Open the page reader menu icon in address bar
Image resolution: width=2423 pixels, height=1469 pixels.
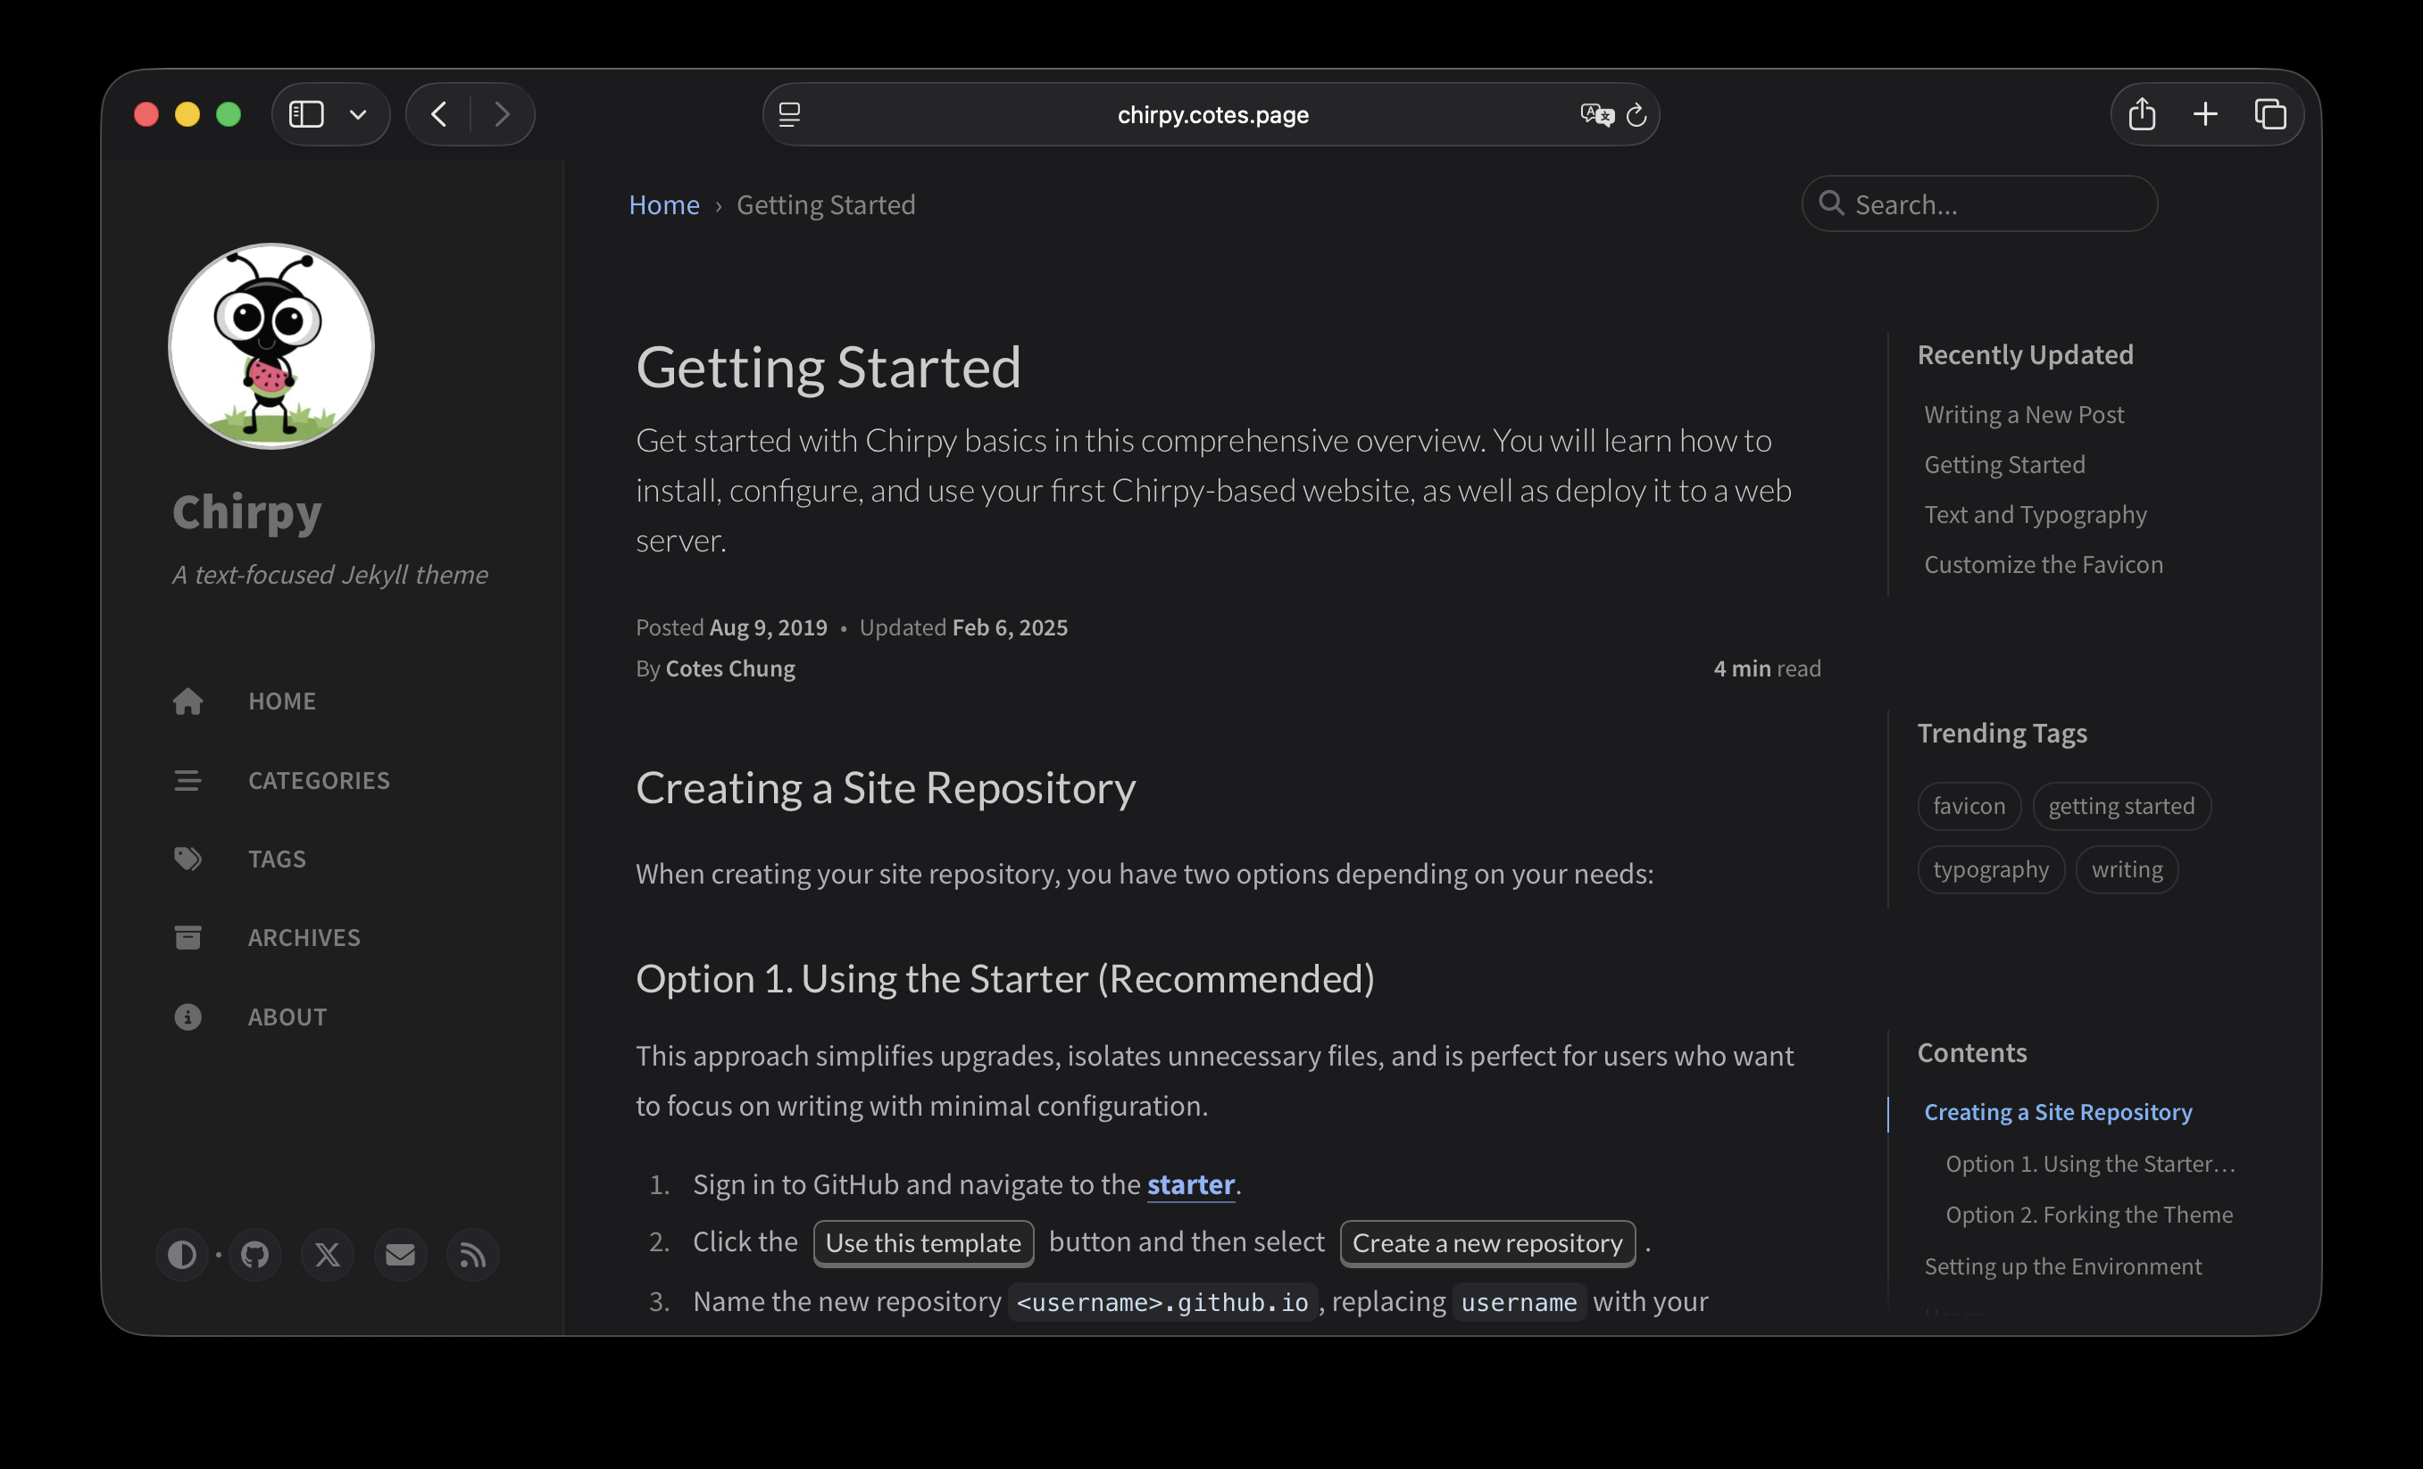[789, 115]
